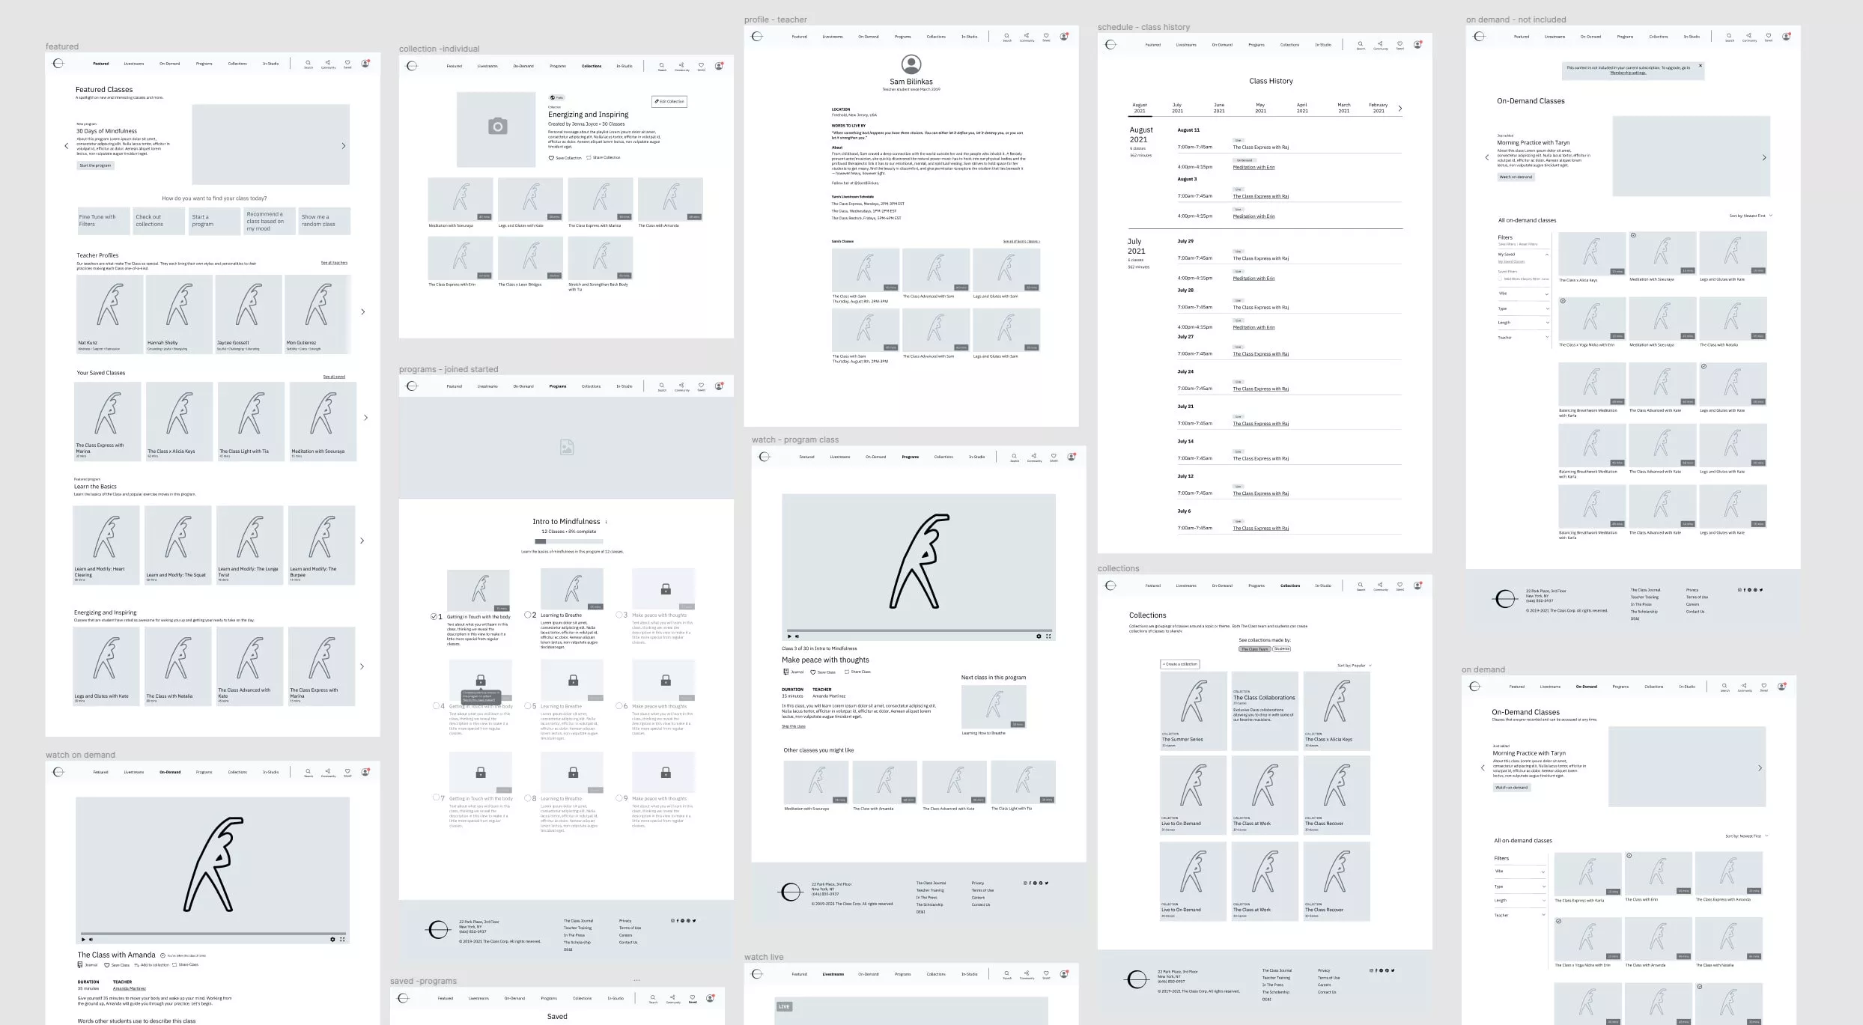The image size is (1863, 1025).
Task: Click fullscreen icon in watch program class player
Action: [1048, 636]
